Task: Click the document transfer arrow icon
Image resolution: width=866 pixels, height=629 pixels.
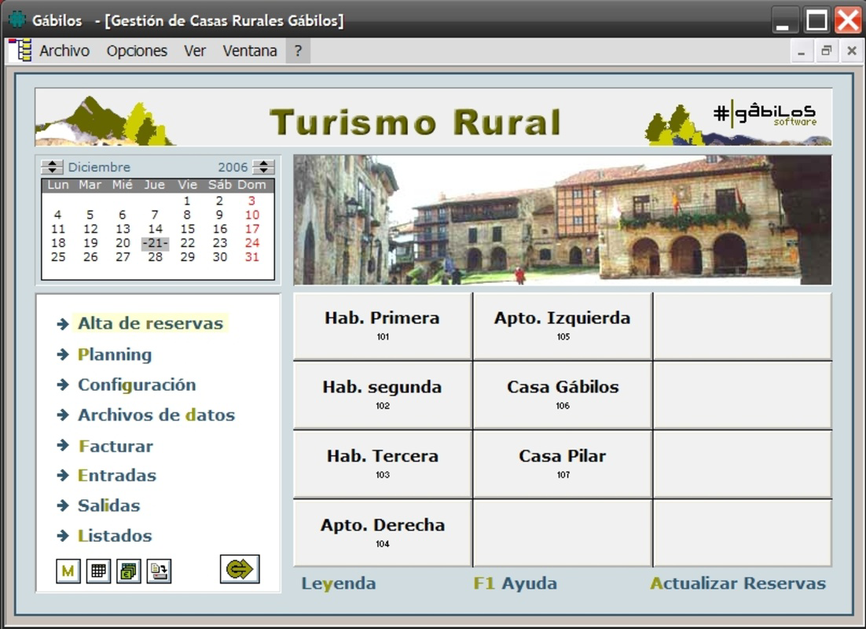Action: tap(159, 571)
